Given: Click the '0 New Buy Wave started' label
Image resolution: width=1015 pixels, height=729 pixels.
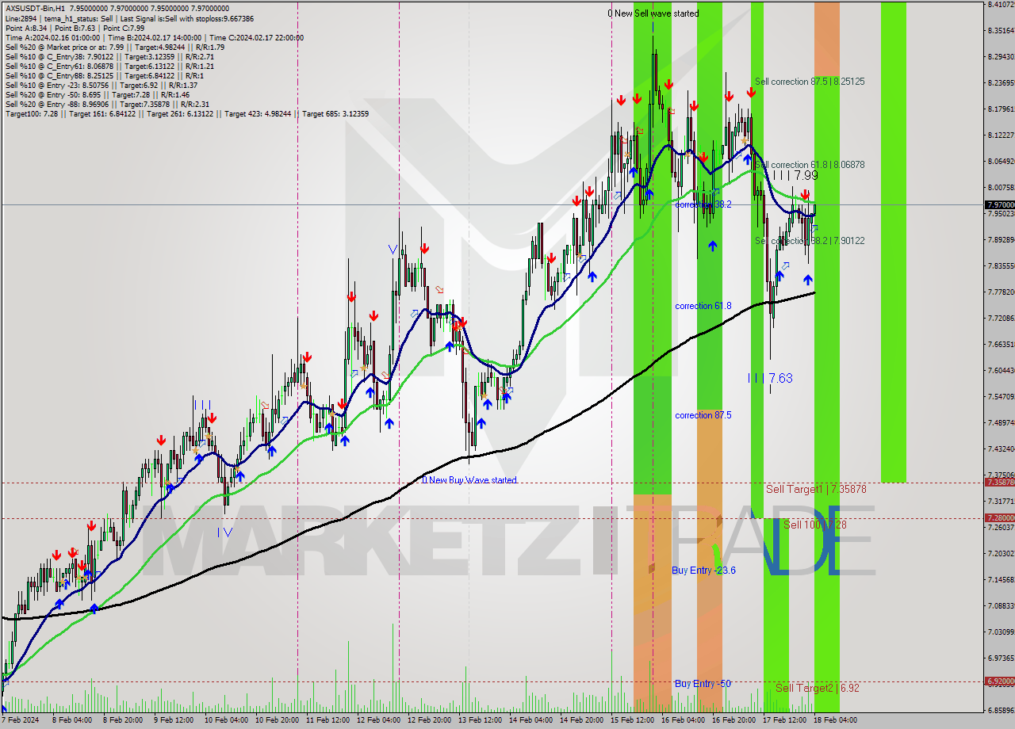Looking at the screenshot, I should (x=469, y=480).
